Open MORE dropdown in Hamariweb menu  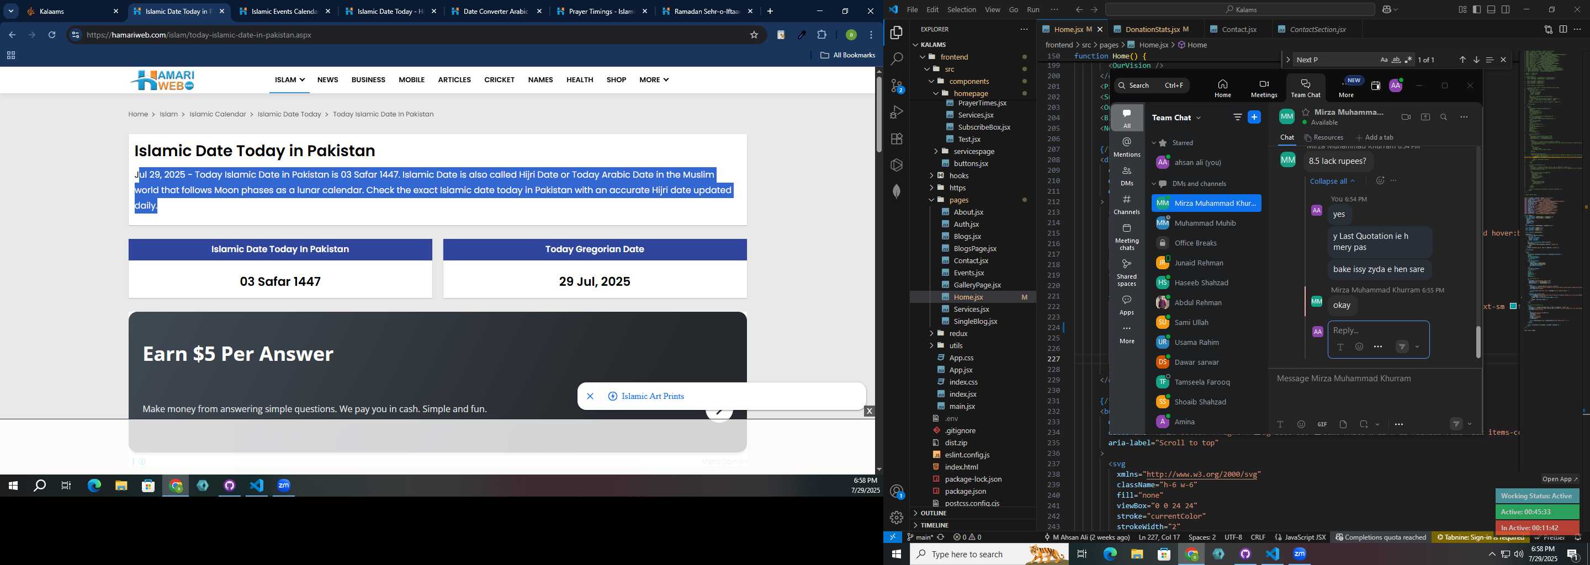(654, 80)
